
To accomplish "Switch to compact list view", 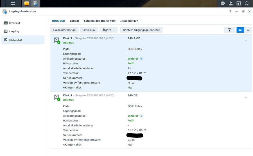I will click(248, 30).
